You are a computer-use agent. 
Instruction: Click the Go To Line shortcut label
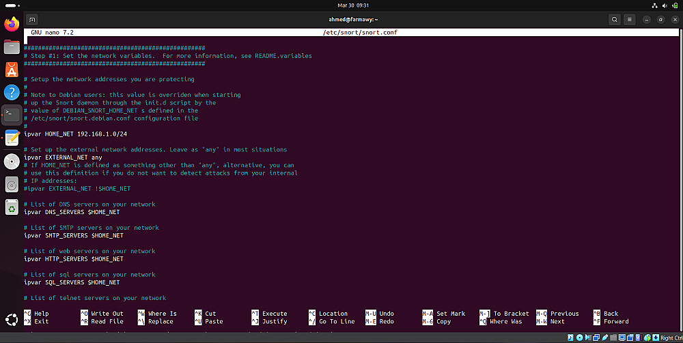tap(337, 321)
